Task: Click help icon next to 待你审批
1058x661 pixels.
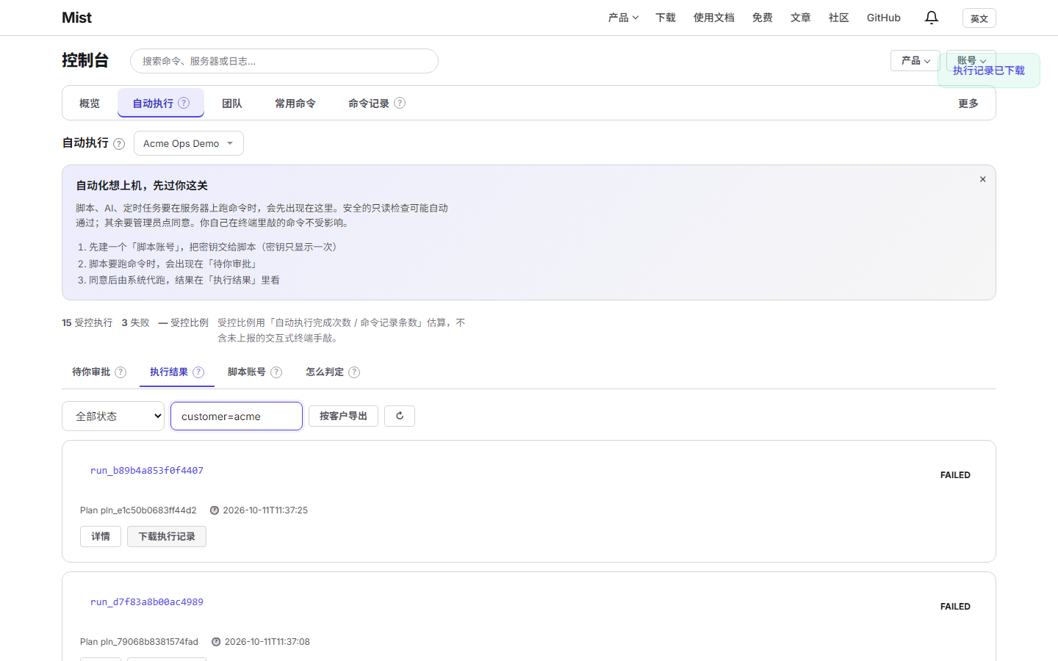Action: [x=120, y=372]
